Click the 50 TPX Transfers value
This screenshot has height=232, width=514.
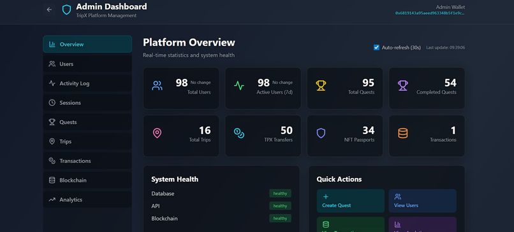[286, 130]
